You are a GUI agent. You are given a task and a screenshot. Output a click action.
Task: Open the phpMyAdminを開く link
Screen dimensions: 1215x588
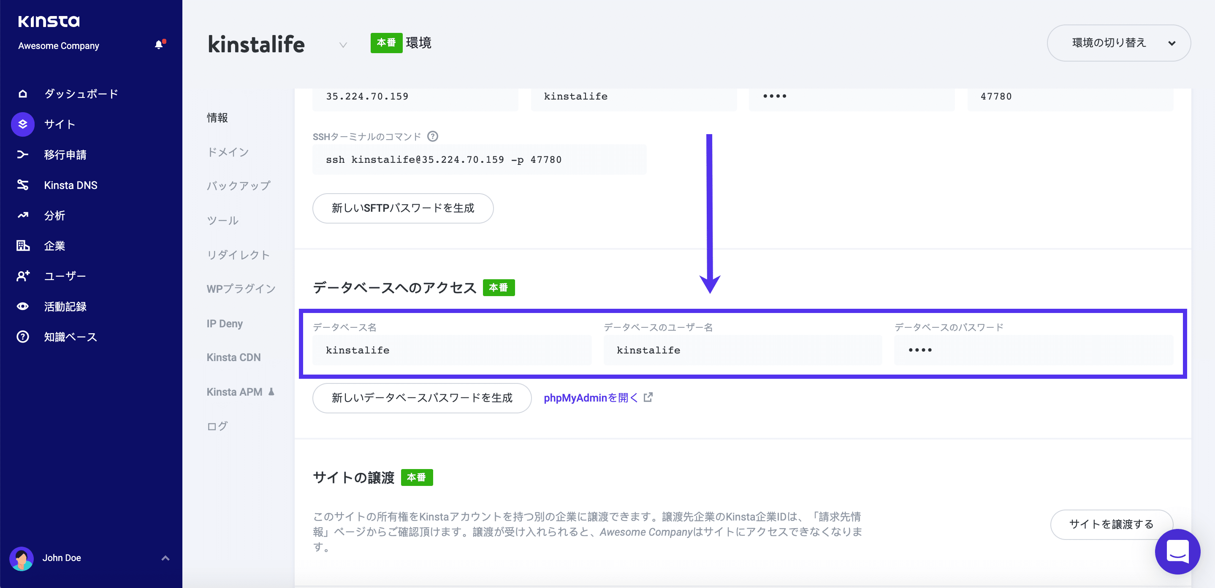(x=591, y=398)
